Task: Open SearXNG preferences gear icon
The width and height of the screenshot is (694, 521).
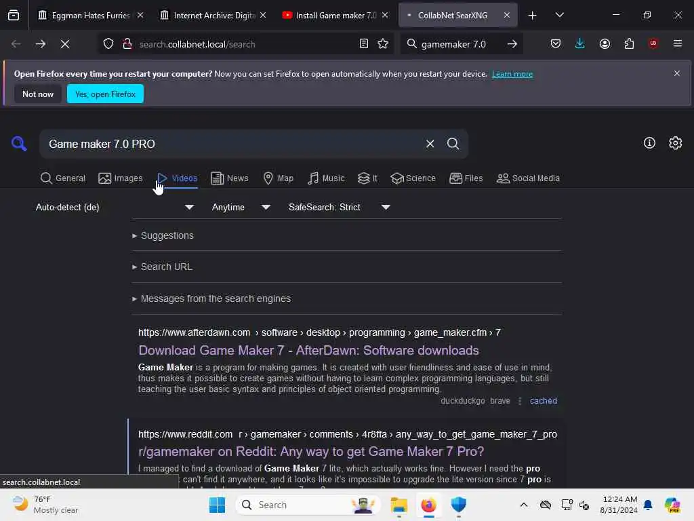Action: tap(676, 143)
